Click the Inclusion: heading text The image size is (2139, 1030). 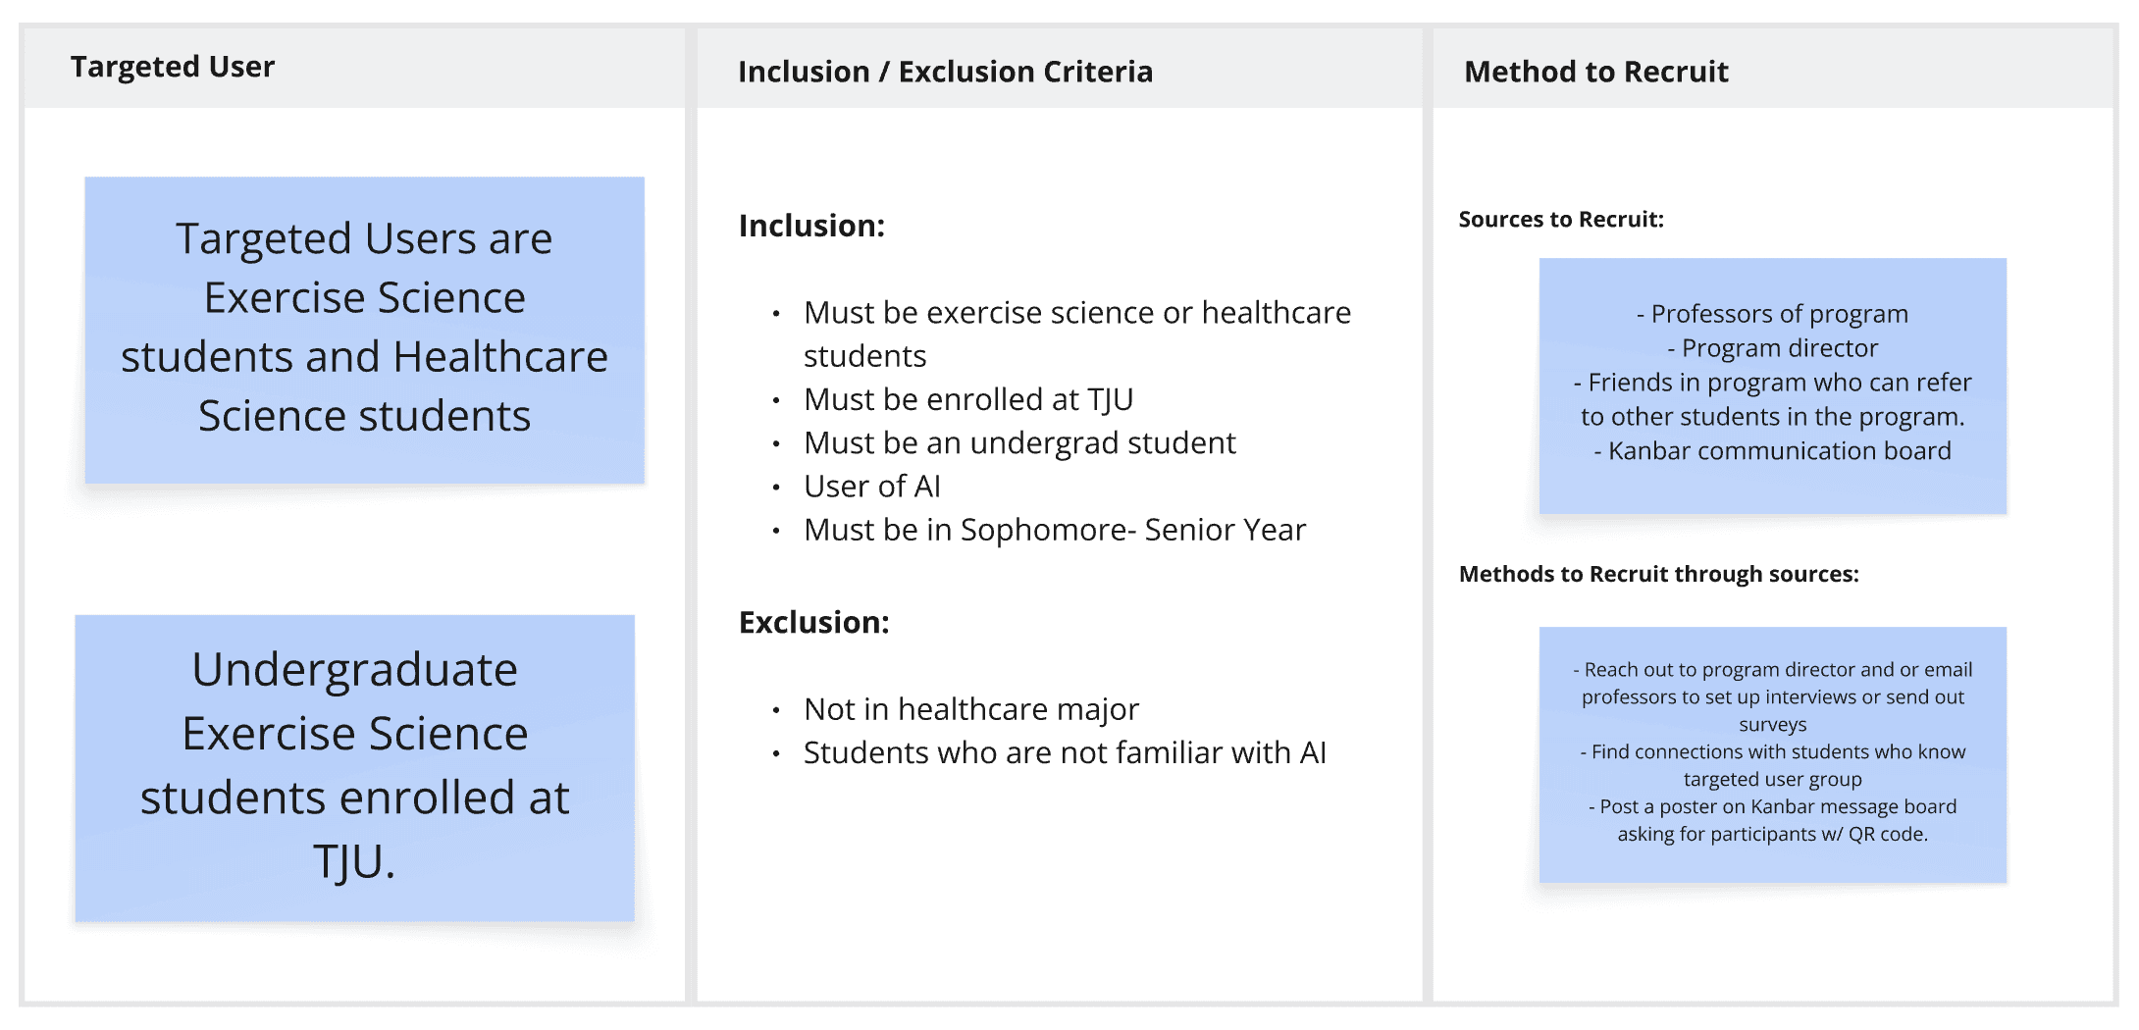coord(811,226)
